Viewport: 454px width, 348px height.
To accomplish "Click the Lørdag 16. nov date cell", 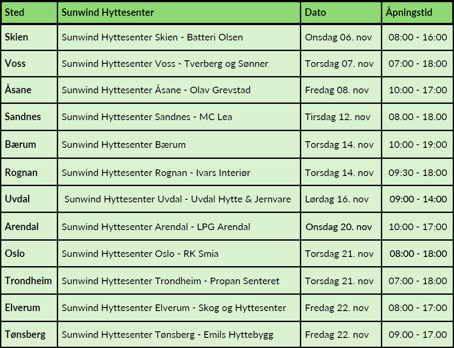I will point(341,199).
